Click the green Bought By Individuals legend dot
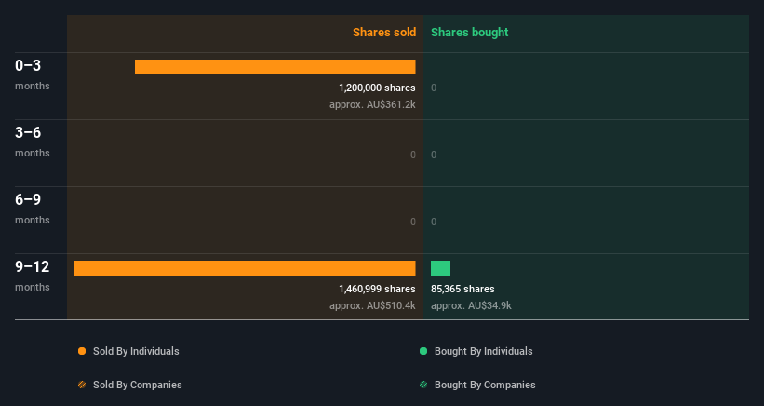The height and width of the screenshot is (406, 764). click(x=423, y=351)
